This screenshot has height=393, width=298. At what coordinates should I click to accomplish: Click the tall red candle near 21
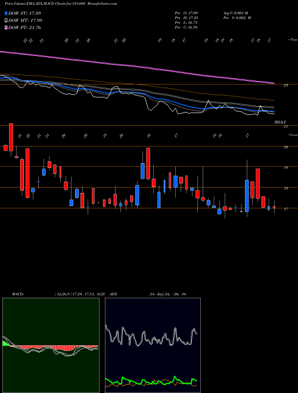11,137
